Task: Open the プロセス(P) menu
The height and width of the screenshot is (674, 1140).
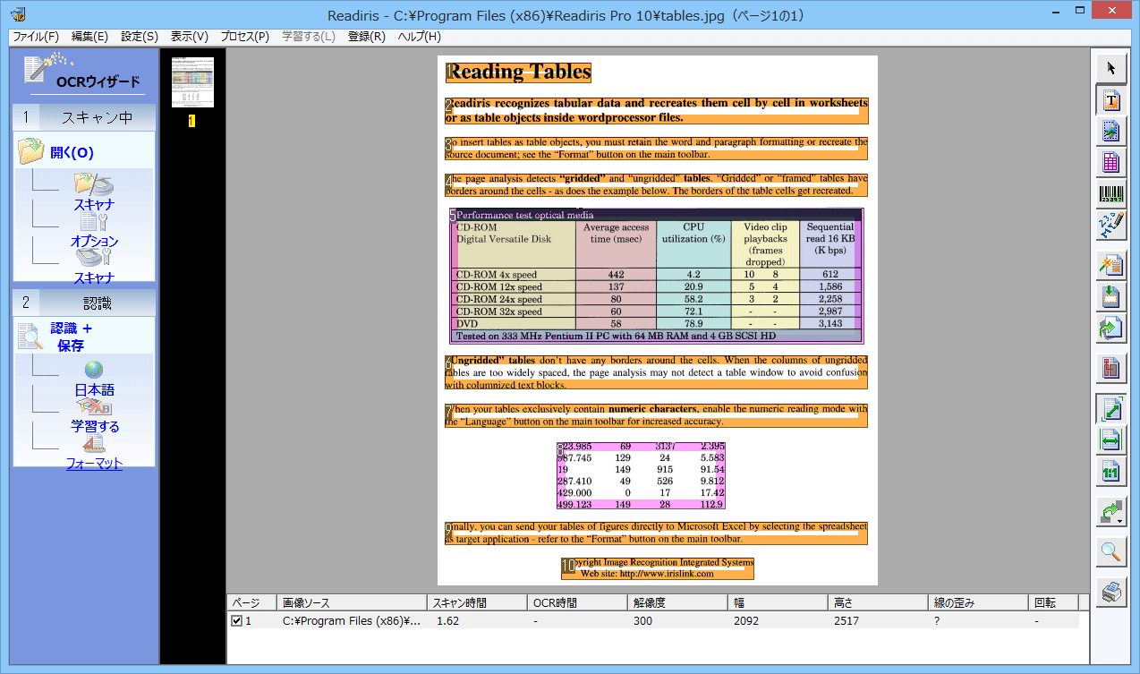Action: click(x=244, y=37)
